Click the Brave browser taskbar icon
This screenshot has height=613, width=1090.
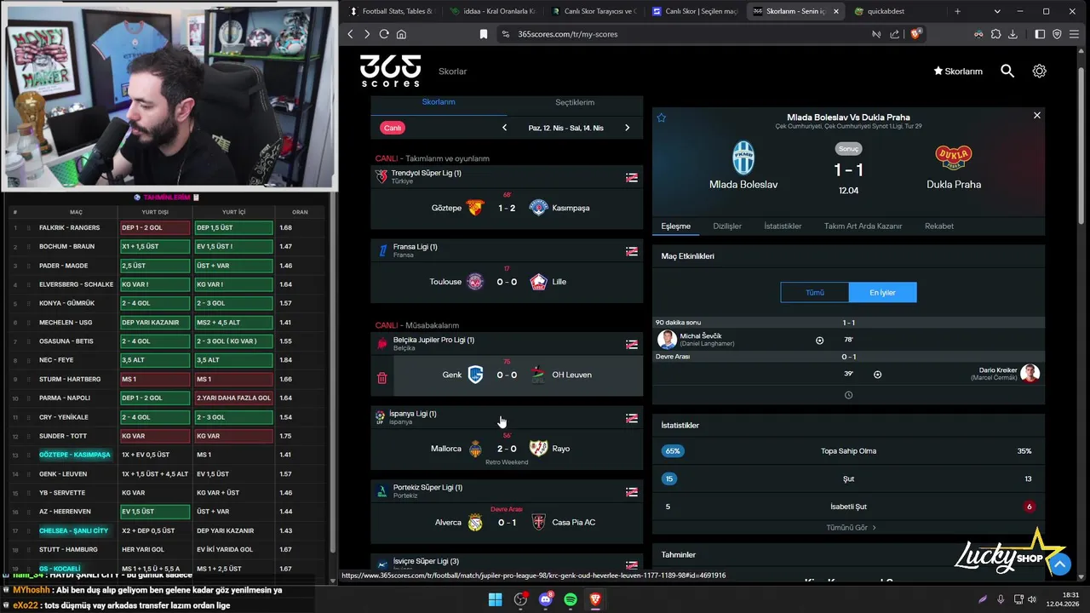click(x=595, y=599)
